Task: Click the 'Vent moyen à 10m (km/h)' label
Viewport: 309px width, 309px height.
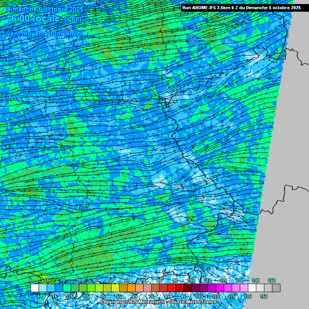Action: point(44,34)
